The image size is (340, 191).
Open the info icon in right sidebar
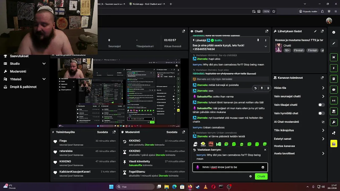coord(334,32)
